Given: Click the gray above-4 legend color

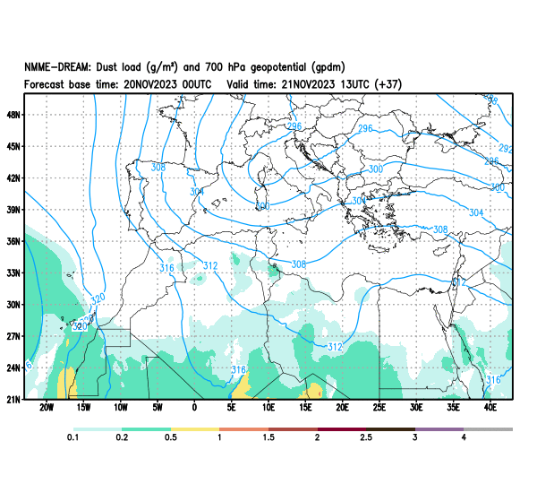Looking at the screenshot, I should (488, 429).
